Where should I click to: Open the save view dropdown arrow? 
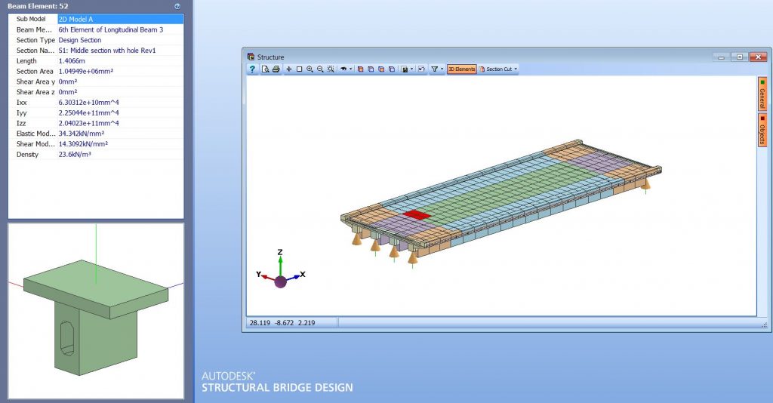click(412, 69)
